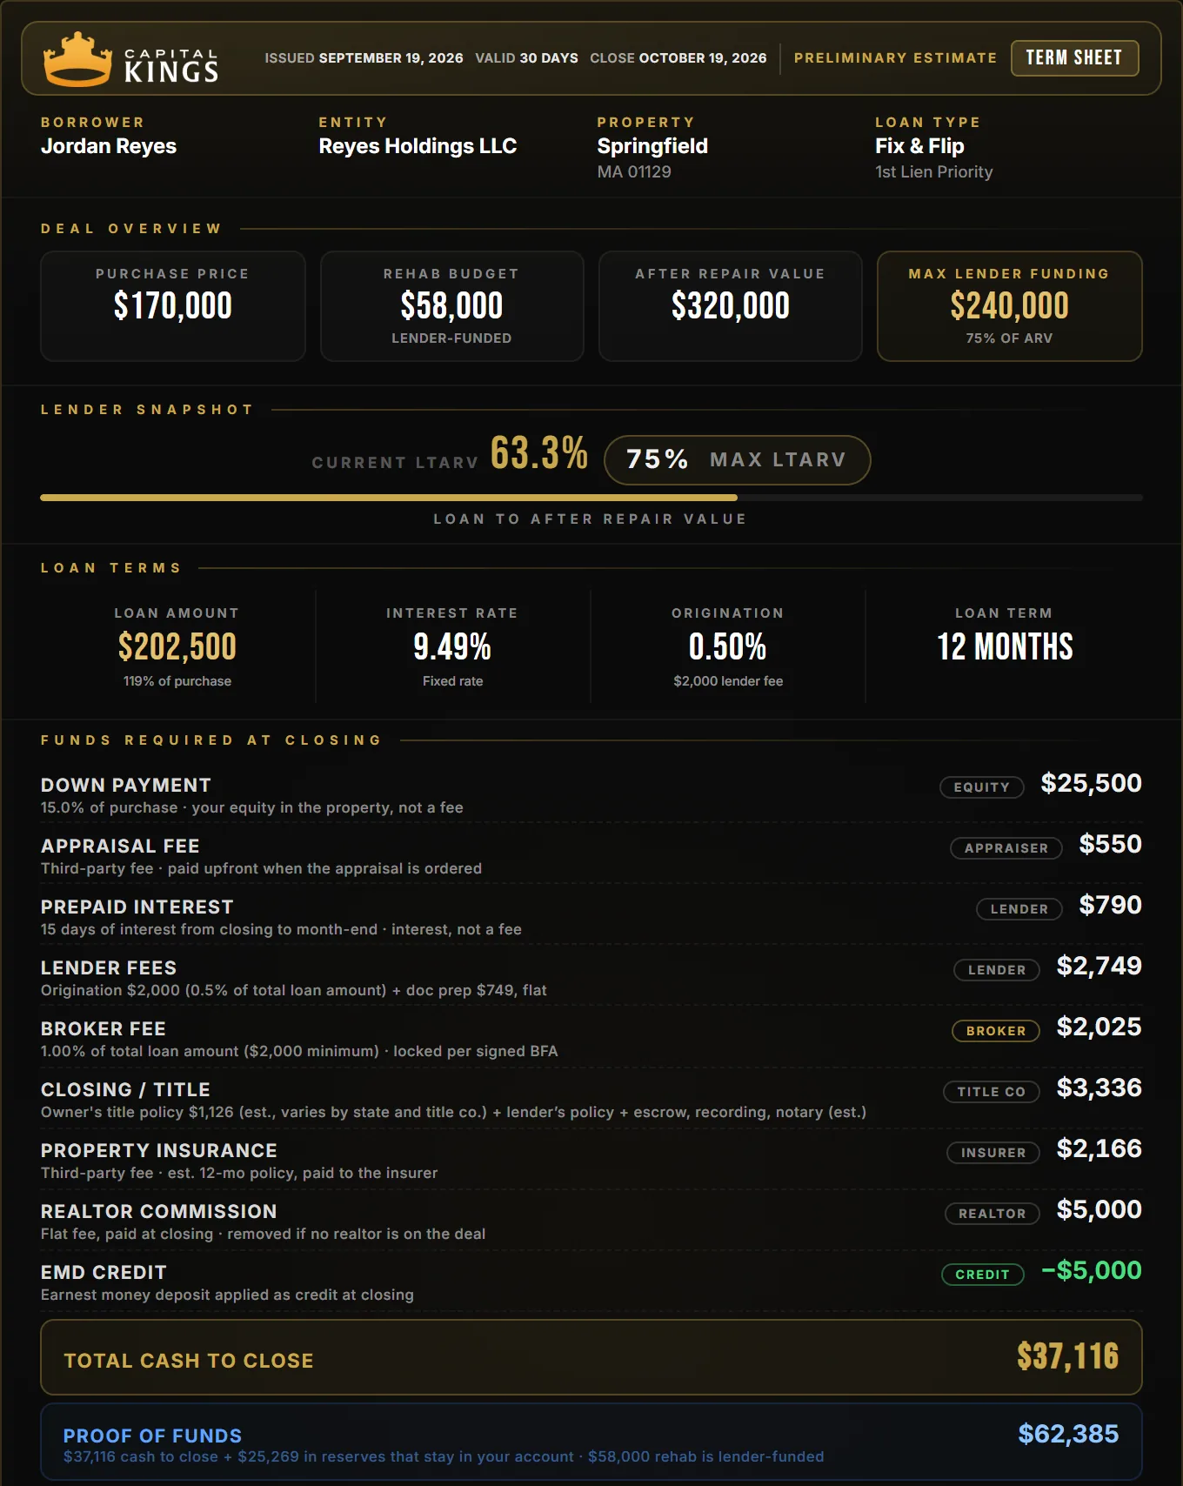Click loan type Fix & Flip
The image size is (1183, 1486).
pos(919,146)
